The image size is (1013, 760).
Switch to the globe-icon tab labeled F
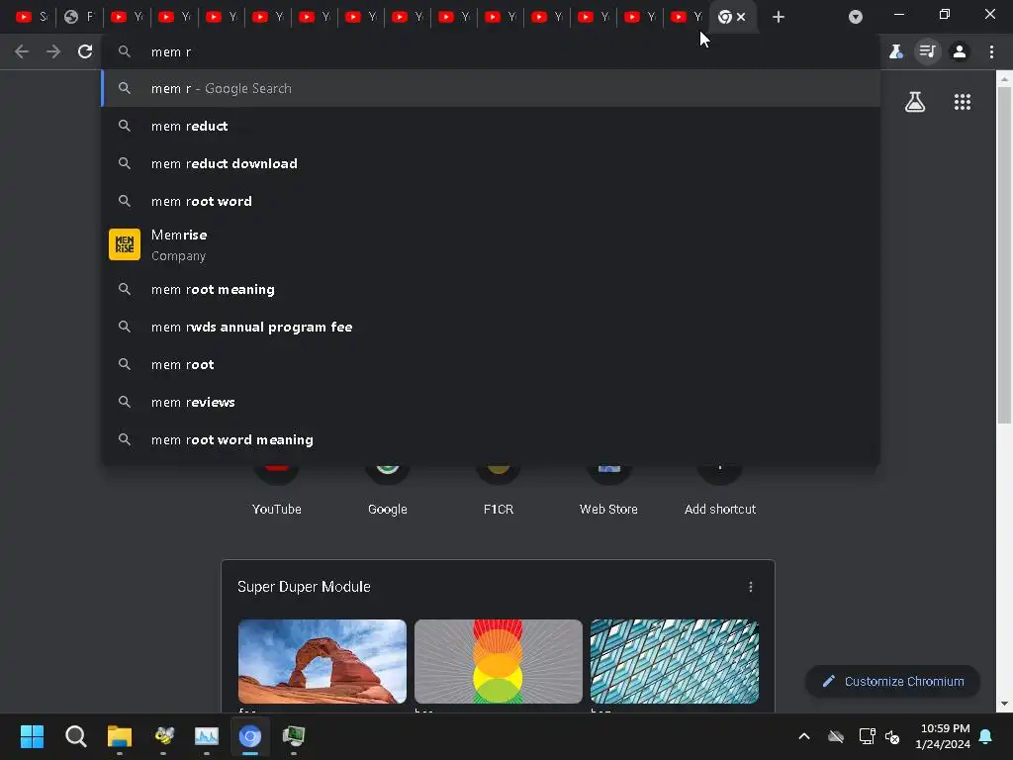(x=79, y=18)
